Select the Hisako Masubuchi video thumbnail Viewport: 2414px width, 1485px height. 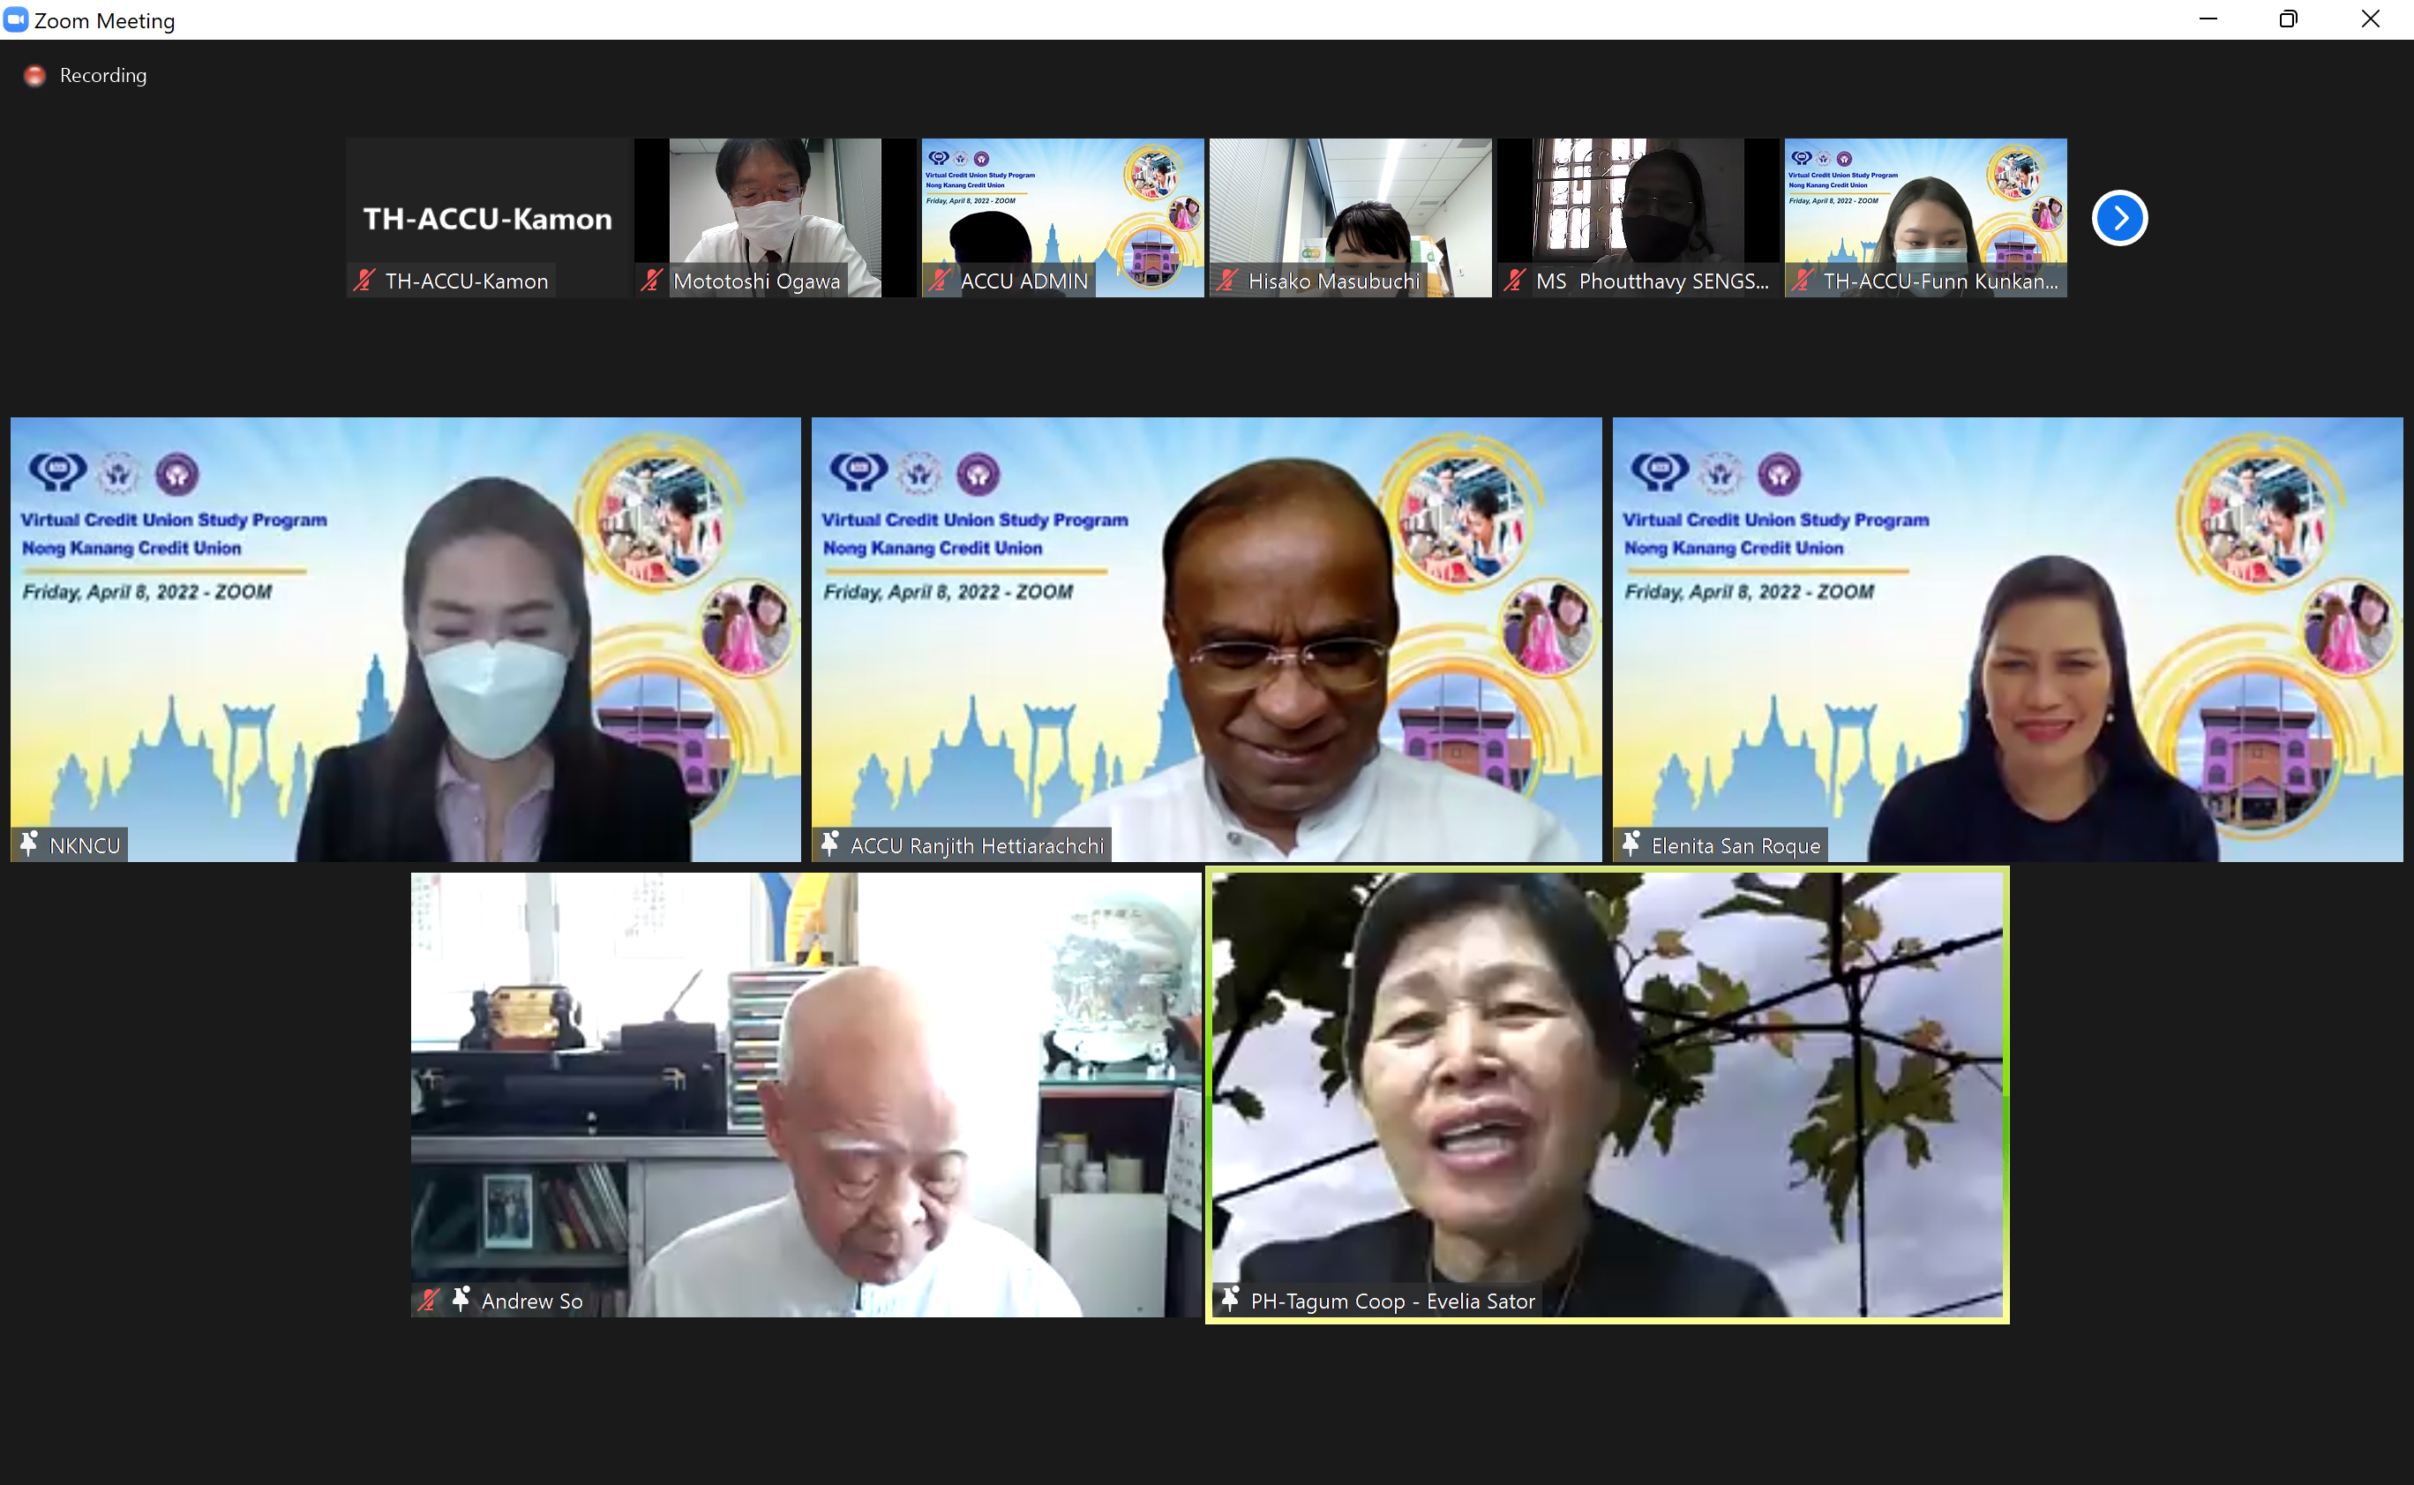1349,211
